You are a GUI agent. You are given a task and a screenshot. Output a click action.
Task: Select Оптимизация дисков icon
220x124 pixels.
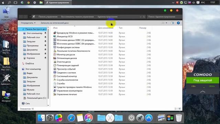pyautogui.click(x=55, y=58)
